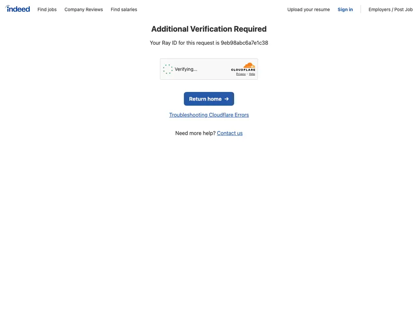Screen dimensions: 418x334
Task: Click the Ray ID text line
Action: 209,43
